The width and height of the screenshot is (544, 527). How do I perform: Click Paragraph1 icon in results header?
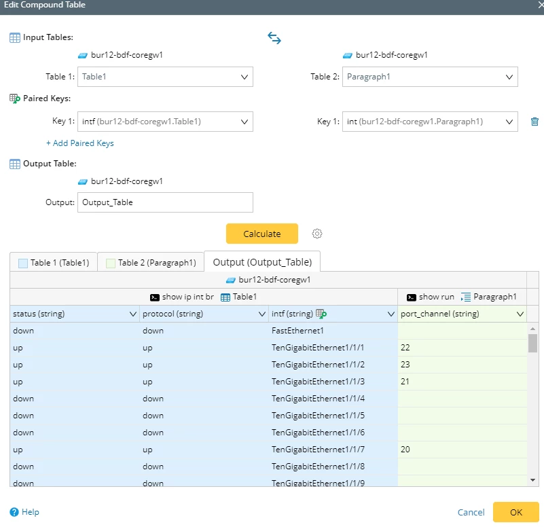click(x=466, y=297)
